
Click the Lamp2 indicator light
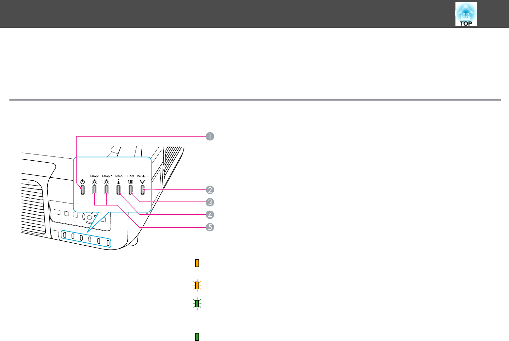106,190
